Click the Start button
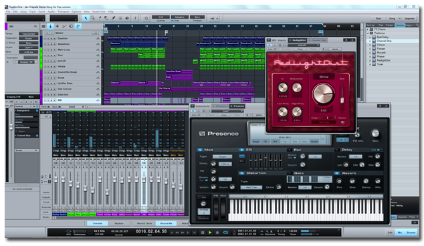This screenshot has width=424, height=246. pos(379,18)
